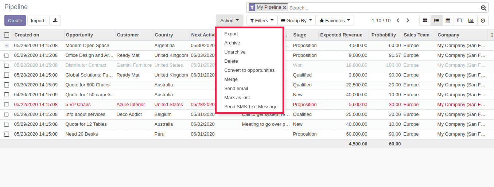
Task: Open the Need 20 Desks opportunity
Action: [82, 134]
